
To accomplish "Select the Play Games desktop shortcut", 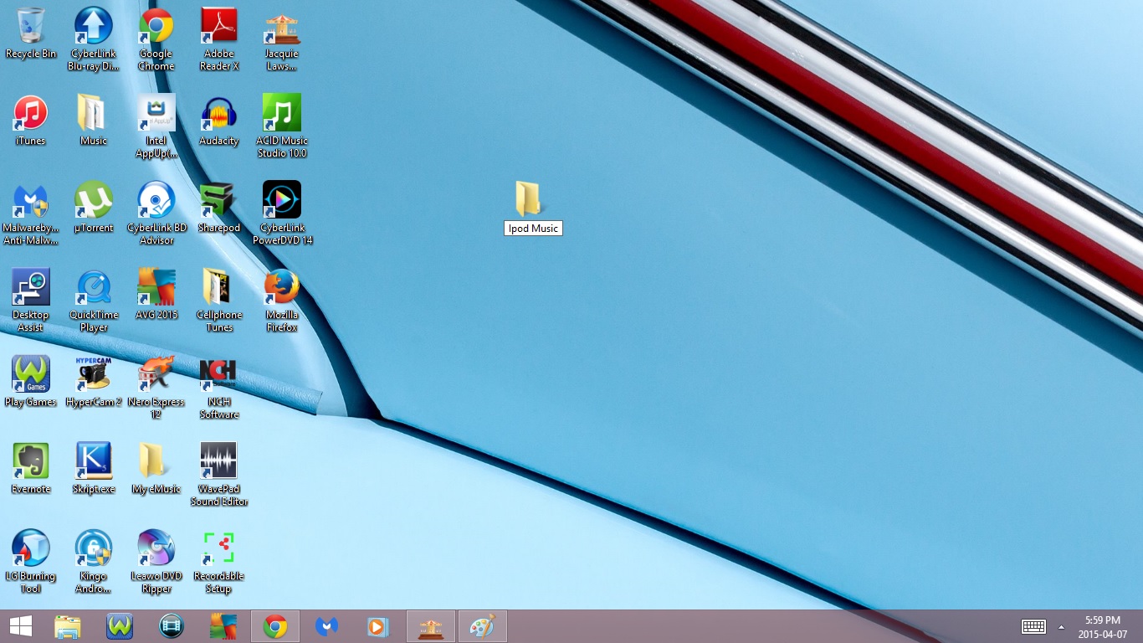I will (31, 382).
